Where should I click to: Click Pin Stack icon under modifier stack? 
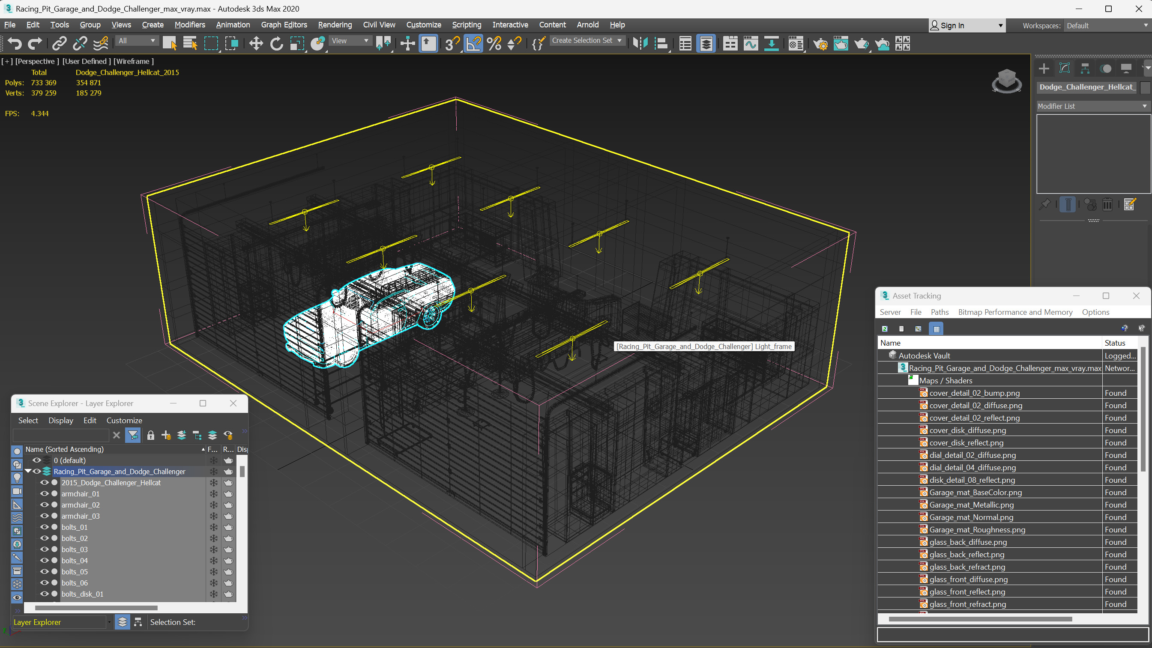1045,204
